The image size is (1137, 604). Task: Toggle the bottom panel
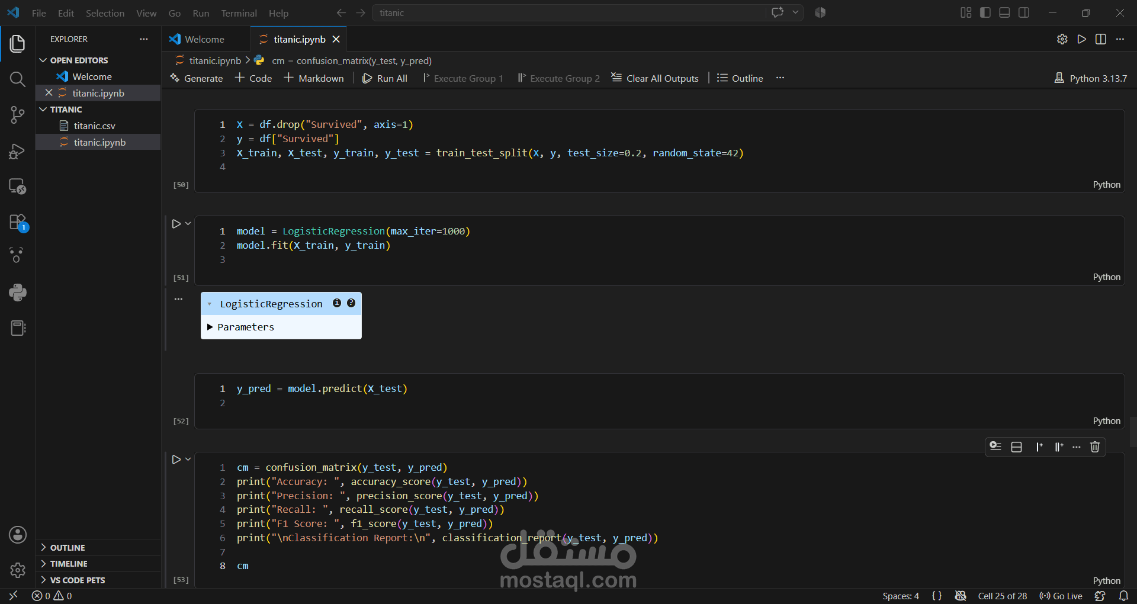coord(1004,12)
